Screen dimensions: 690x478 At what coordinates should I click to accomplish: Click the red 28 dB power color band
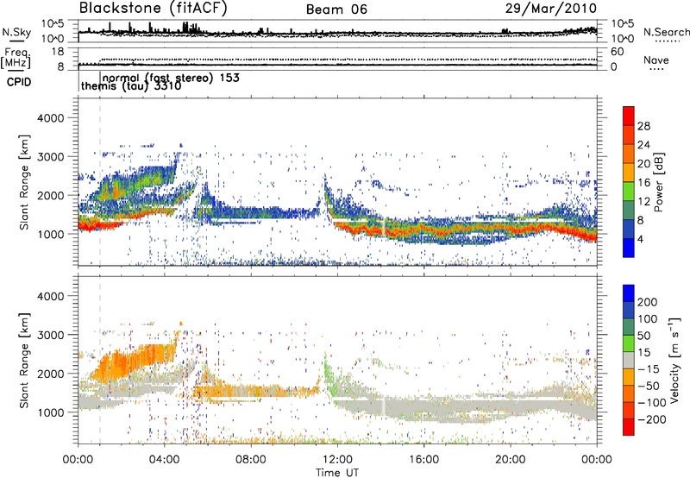629,116
